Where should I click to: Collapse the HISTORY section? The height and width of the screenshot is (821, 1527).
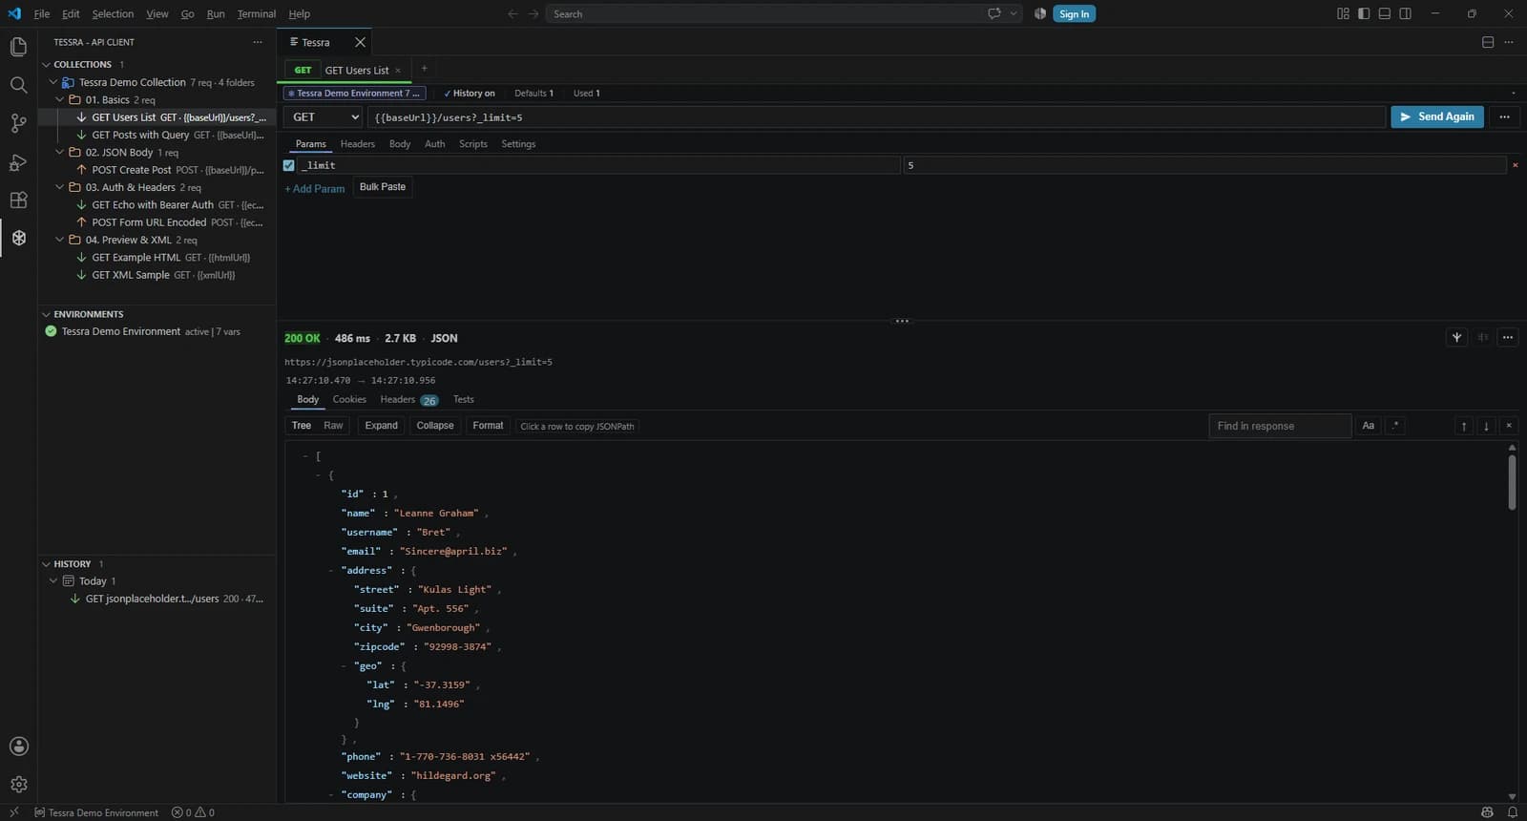point(46,564)
